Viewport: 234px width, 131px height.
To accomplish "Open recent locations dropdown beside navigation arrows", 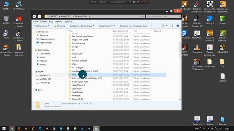I will pos(43,16).
